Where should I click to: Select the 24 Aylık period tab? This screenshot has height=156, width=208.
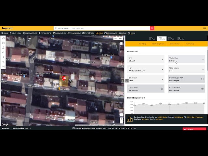point(181,39)
